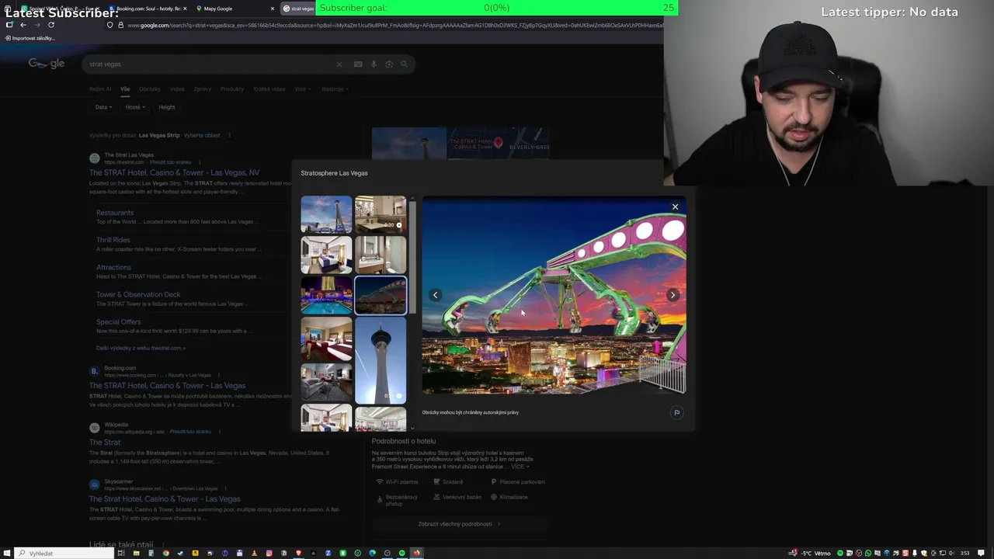The height and width of the screenshot is (559, 994).
Task: Open the on-screen keyboard input icon
Action: pyautogui.click(x=358, y=64)
